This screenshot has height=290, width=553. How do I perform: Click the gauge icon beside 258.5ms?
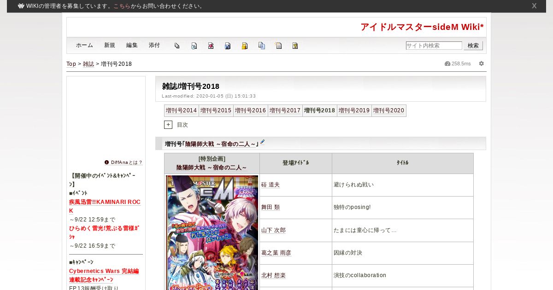coord(447,64)
